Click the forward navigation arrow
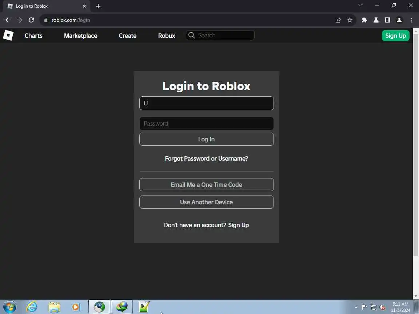 pyautogui.click(x=20, y=20)
